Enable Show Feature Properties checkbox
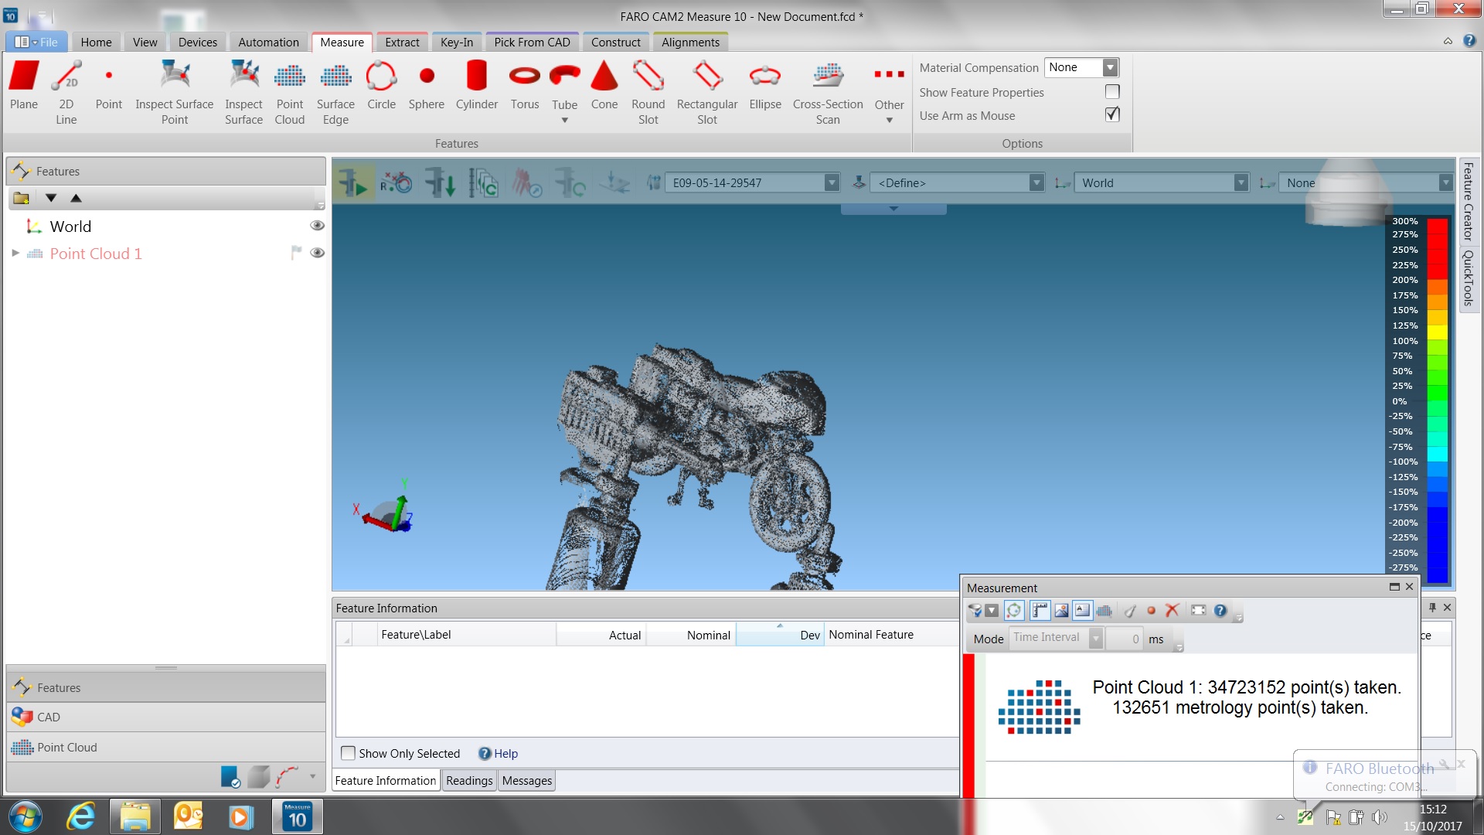 (x=1112, y=92)
